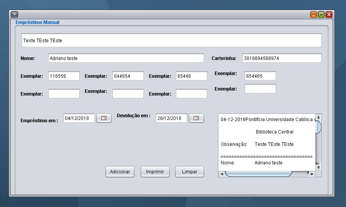This screenshot has width=346, height=207.
Task: Clear the form with the Limpar button
Action: pos(189,172)
